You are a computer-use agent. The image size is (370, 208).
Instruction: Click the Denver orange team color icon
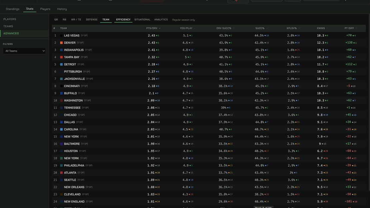pyautogui.click(x=61, y=43)
